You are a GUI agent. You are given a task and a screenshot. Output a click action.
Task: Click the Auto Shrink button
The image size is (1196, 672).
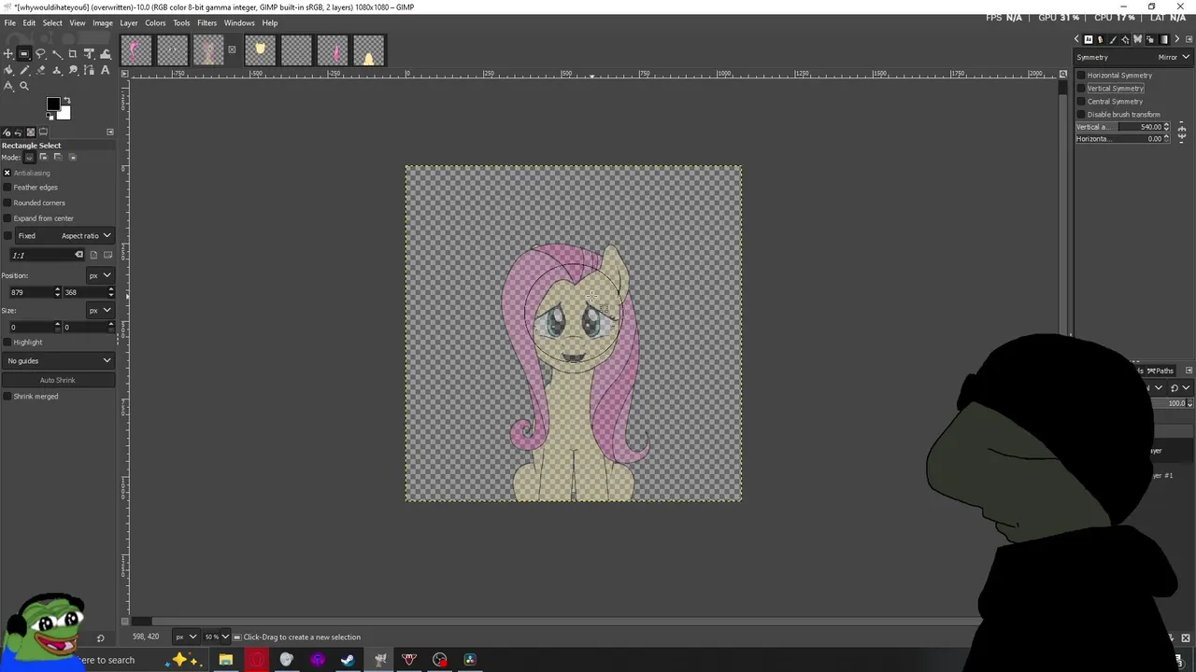[58, 380]
